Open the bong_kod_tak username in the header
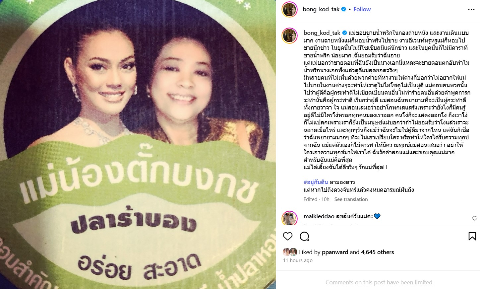 point(321,9)
